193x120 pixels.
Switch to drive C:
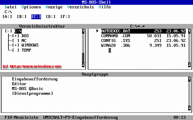point(36,16)
